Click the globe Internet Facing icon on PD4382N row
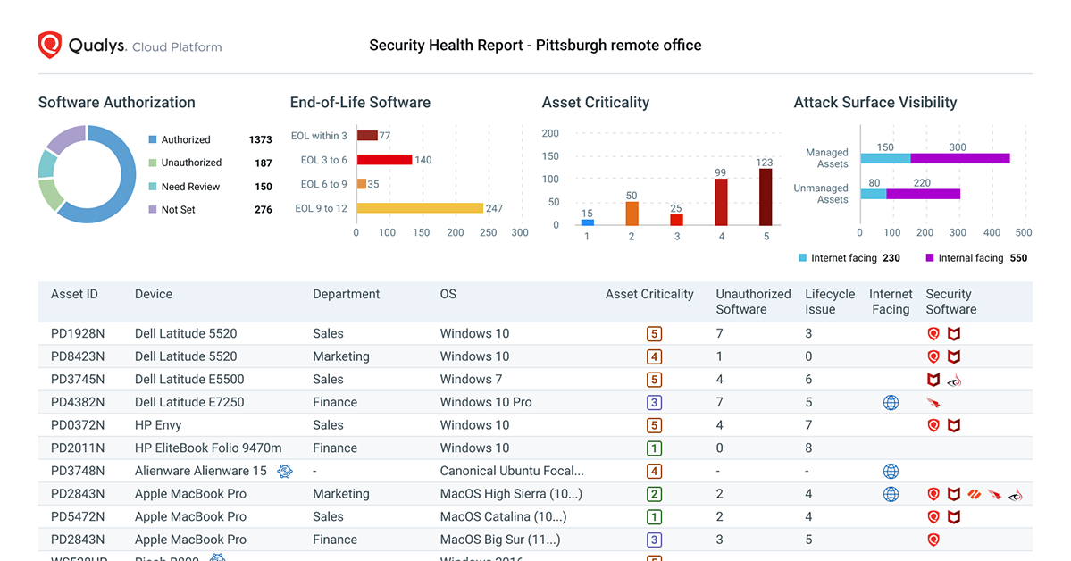The height and width of the screenshot is (561, 1071). click(891, 402)
